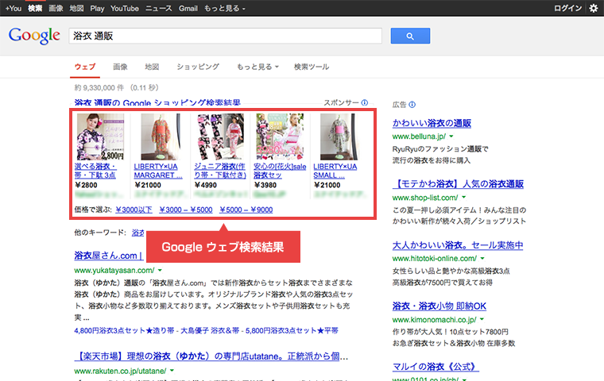Open 検索ツール options
Screen dimensions: 604x381
(312, 67)
